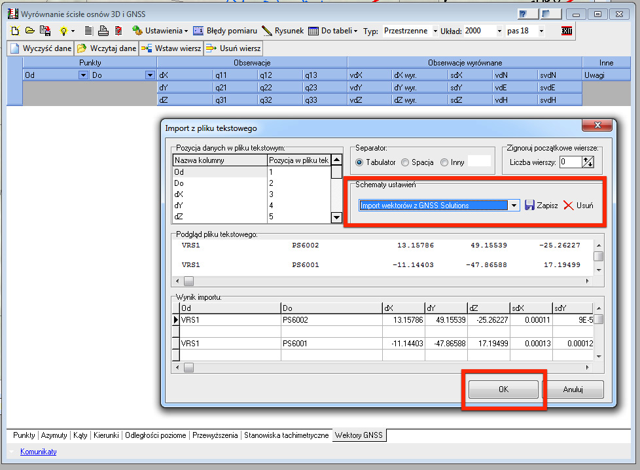Click position value 4 for dY
This screenshot has height=470, width=640.
[x=299, y=206]
